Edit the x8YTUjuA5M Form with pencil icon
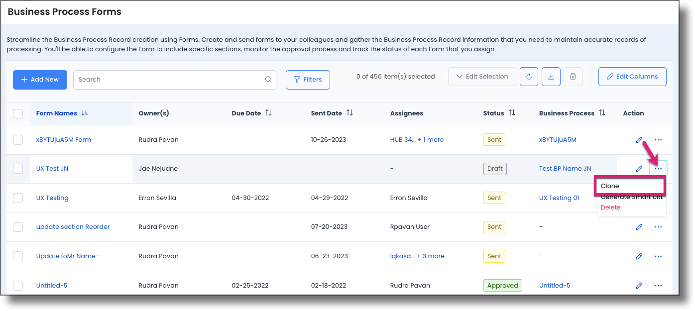 [x=639, y=140]
